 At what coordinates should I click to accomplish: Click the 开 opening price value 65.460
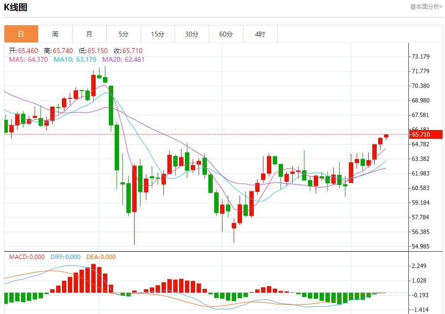(x=27, y=51)
